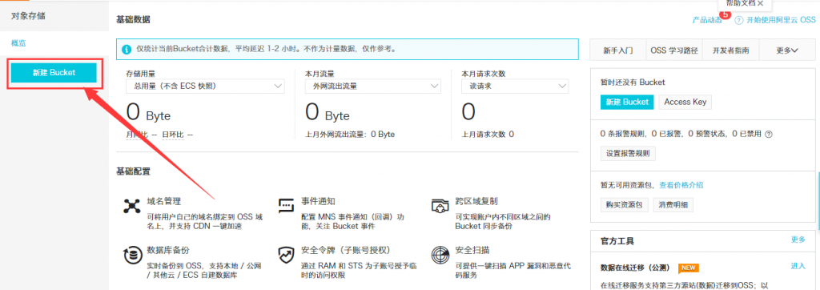The width and height of the screenshot is (820, 290).
Task: Open the 数据库备份 entry
Action: point(168,250)
